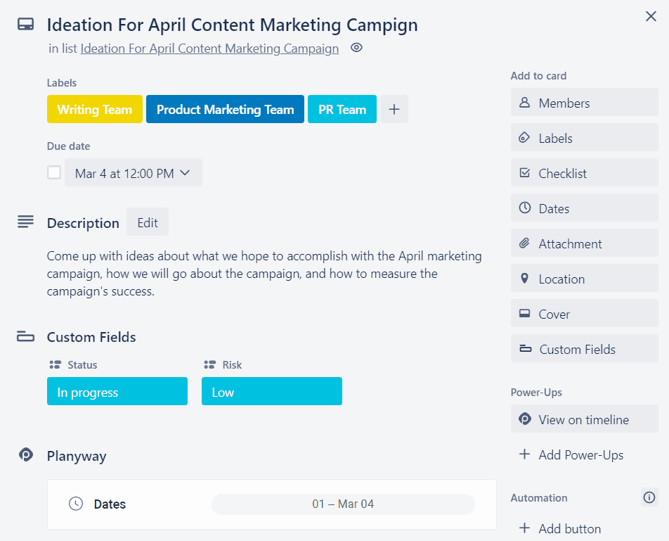Image resolution: width=669 pixels, height=541 pixels.
Task: Open the Dates clock option in sidebar
Action: [584, 208]
